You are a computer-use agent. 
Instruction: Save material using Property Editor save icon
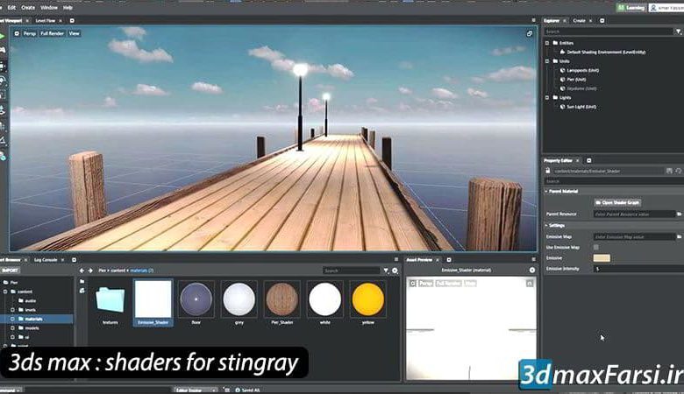669,171
